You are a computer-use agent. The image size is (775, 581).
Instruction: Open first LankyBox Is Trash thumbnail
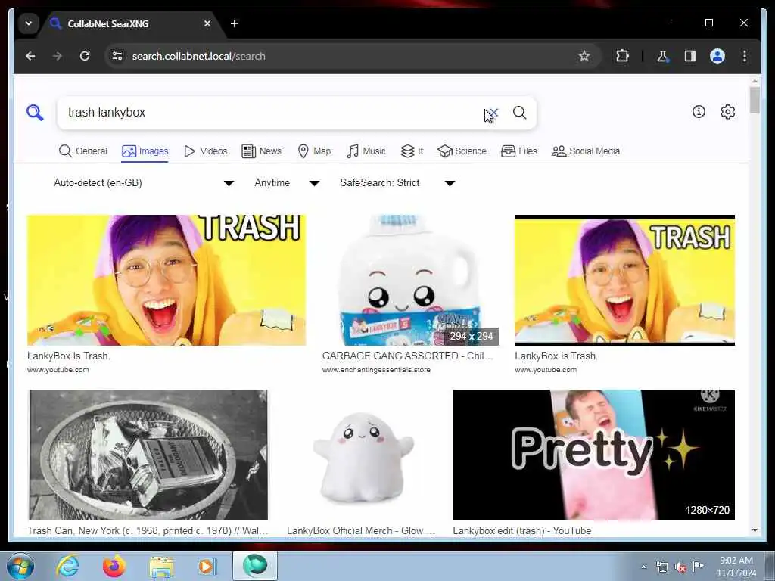click(x=166, y=280)
